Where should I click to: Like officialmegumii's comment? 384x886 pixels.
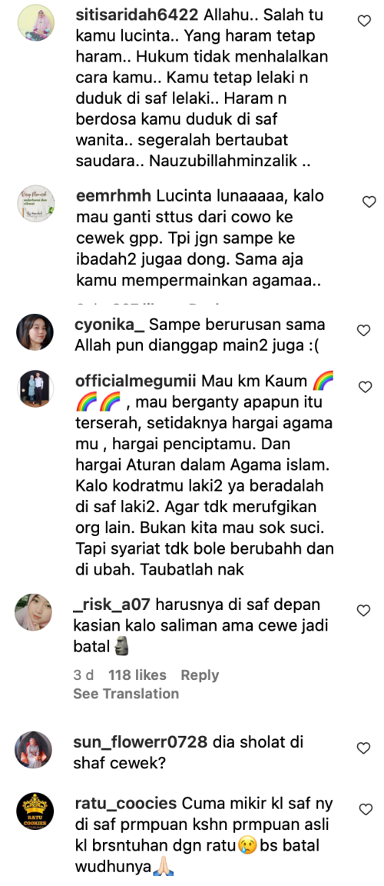point(365,387)
